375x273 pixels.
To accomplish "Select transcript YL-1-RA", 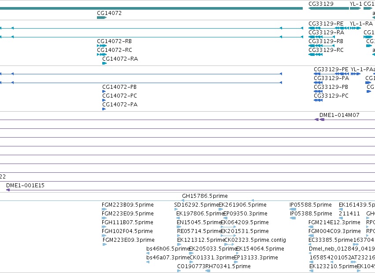I will coord(361,24).
